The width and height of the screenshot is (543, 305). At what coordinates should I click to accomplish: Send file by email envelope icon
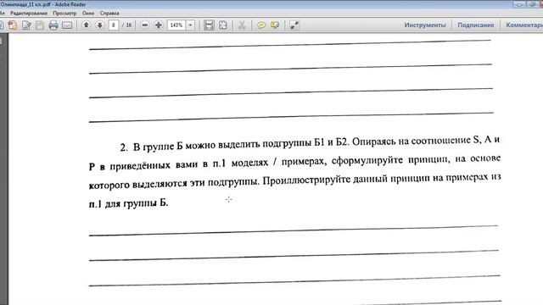click(67, 25)
